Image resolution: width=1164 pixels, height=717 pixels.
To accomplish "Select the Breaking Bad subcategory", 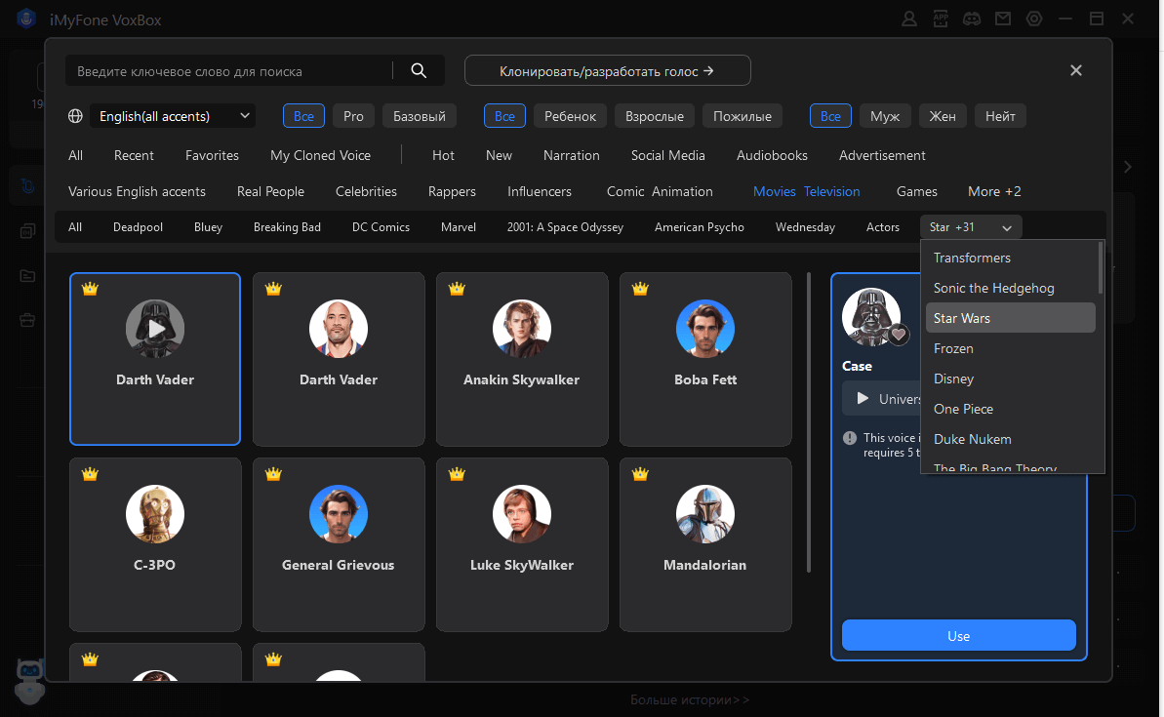I will (x=287, y=227).
